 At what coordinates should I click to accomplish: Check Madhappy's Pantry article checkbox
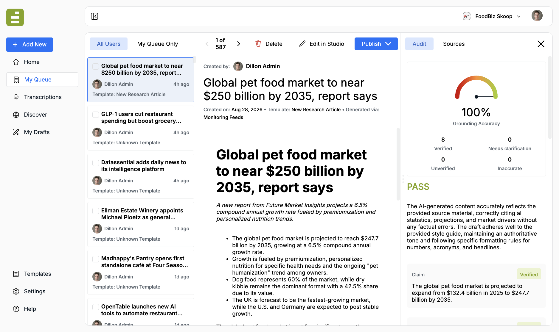click(x=96, y=259)
